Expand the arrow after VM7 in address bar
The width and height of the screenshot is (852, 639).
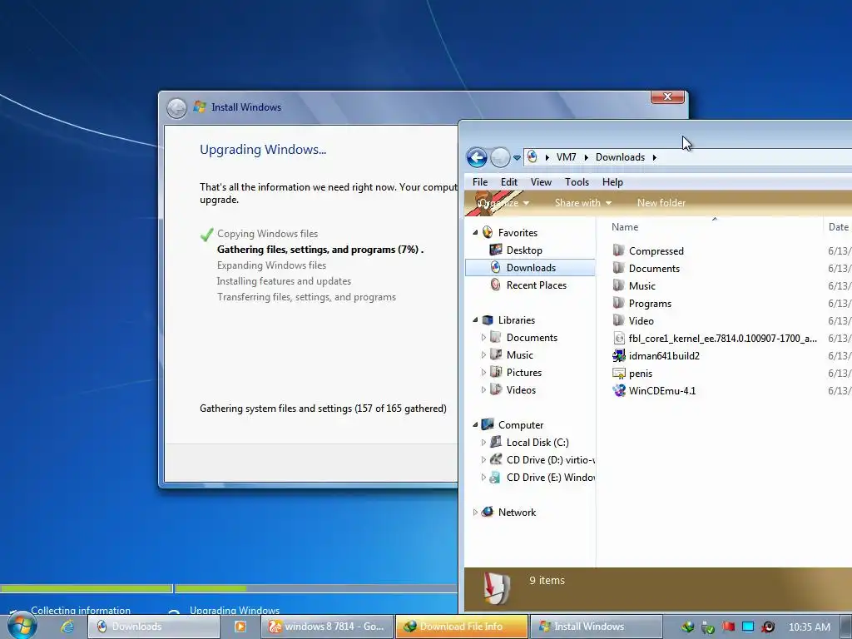(x=587, y=157)
